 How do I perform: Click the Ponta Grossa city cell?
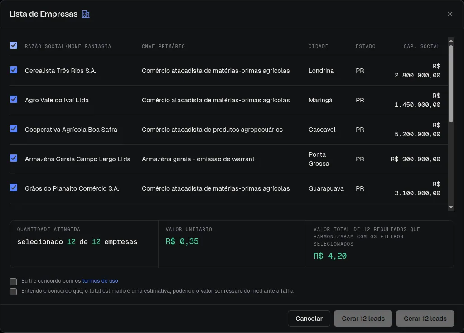319,159
